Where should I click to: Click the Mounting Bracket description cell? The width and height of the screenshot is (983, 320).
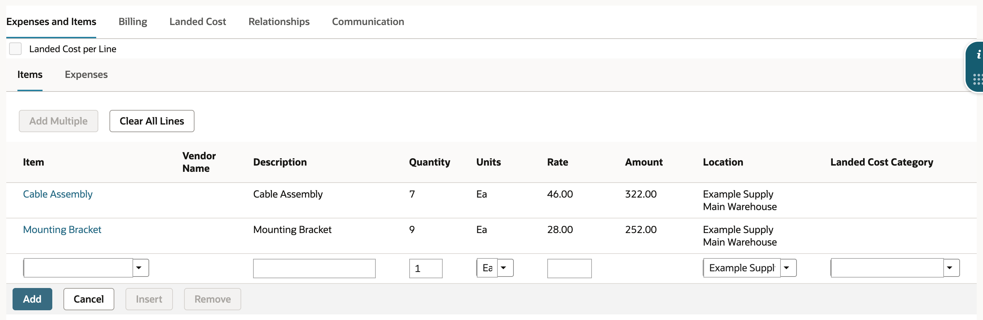tap(292, 230)
